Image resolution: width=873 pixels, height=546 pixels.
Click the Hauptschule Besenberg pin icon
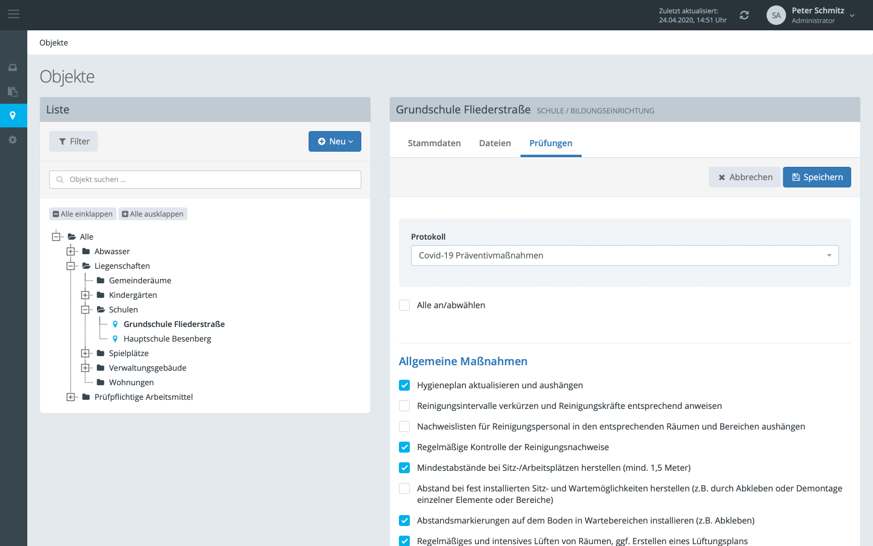pos(115,339)
